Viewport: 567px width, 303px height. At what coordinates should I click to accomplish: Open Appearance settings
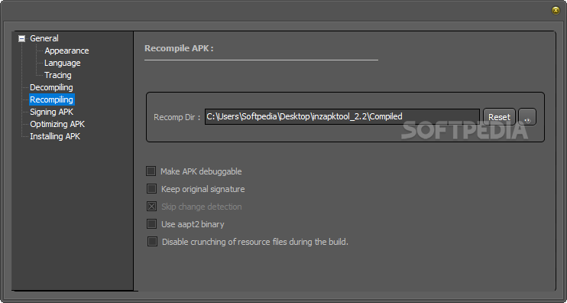[66, 50]
